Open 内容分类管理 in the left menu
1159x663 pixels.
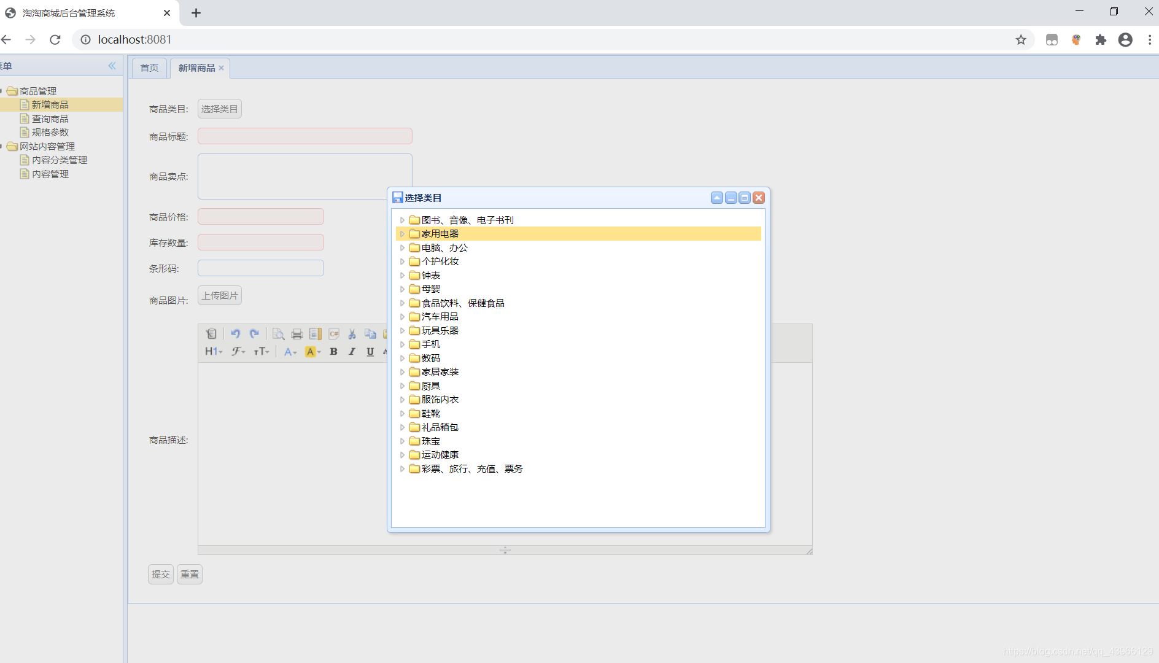[x=60, y=160]
